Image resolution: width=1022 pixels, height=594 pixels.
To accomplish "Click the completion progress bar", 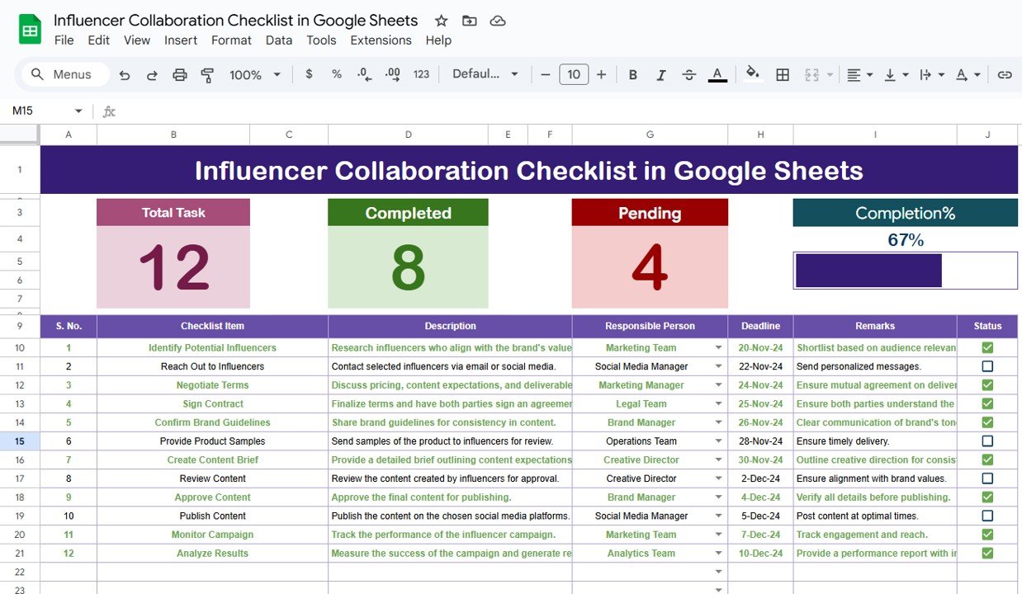I will 906,271.
